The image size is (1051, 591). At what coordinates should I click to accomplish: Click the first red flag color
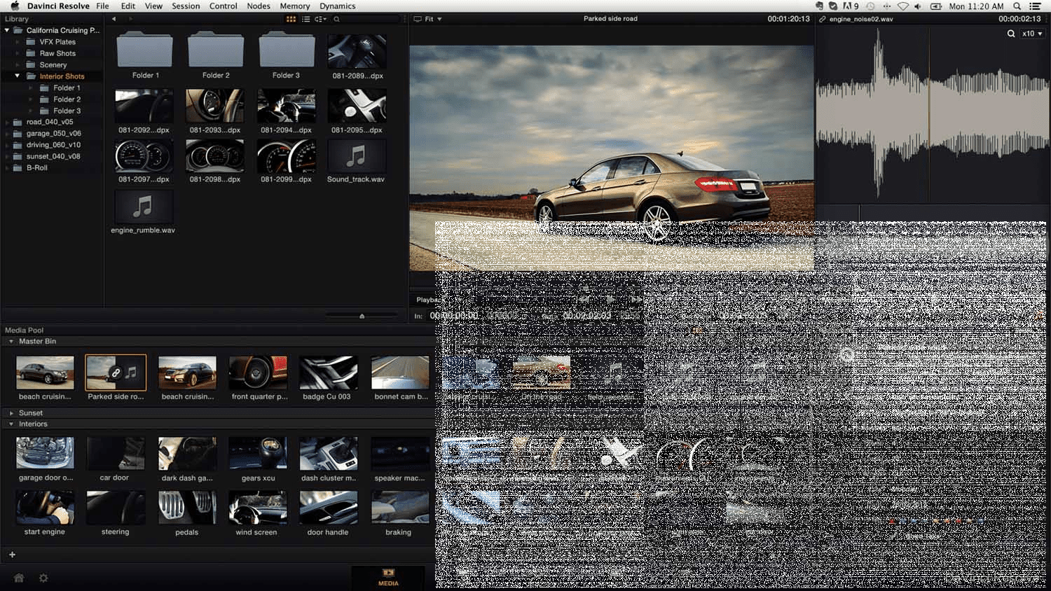click(892, 521)
